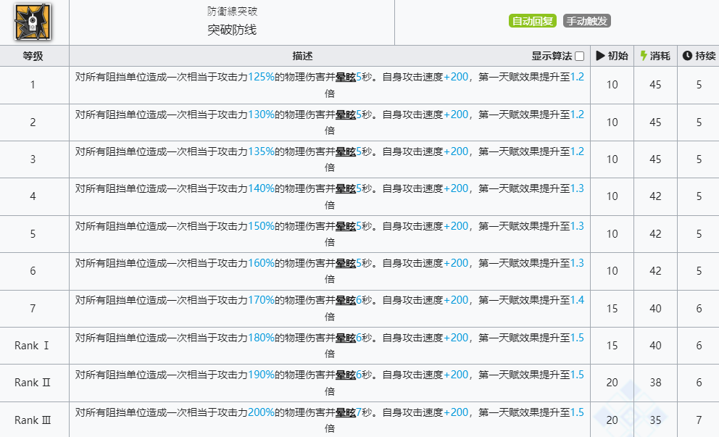Open the 晕眩 link in level 2 row

pos(346,115)
